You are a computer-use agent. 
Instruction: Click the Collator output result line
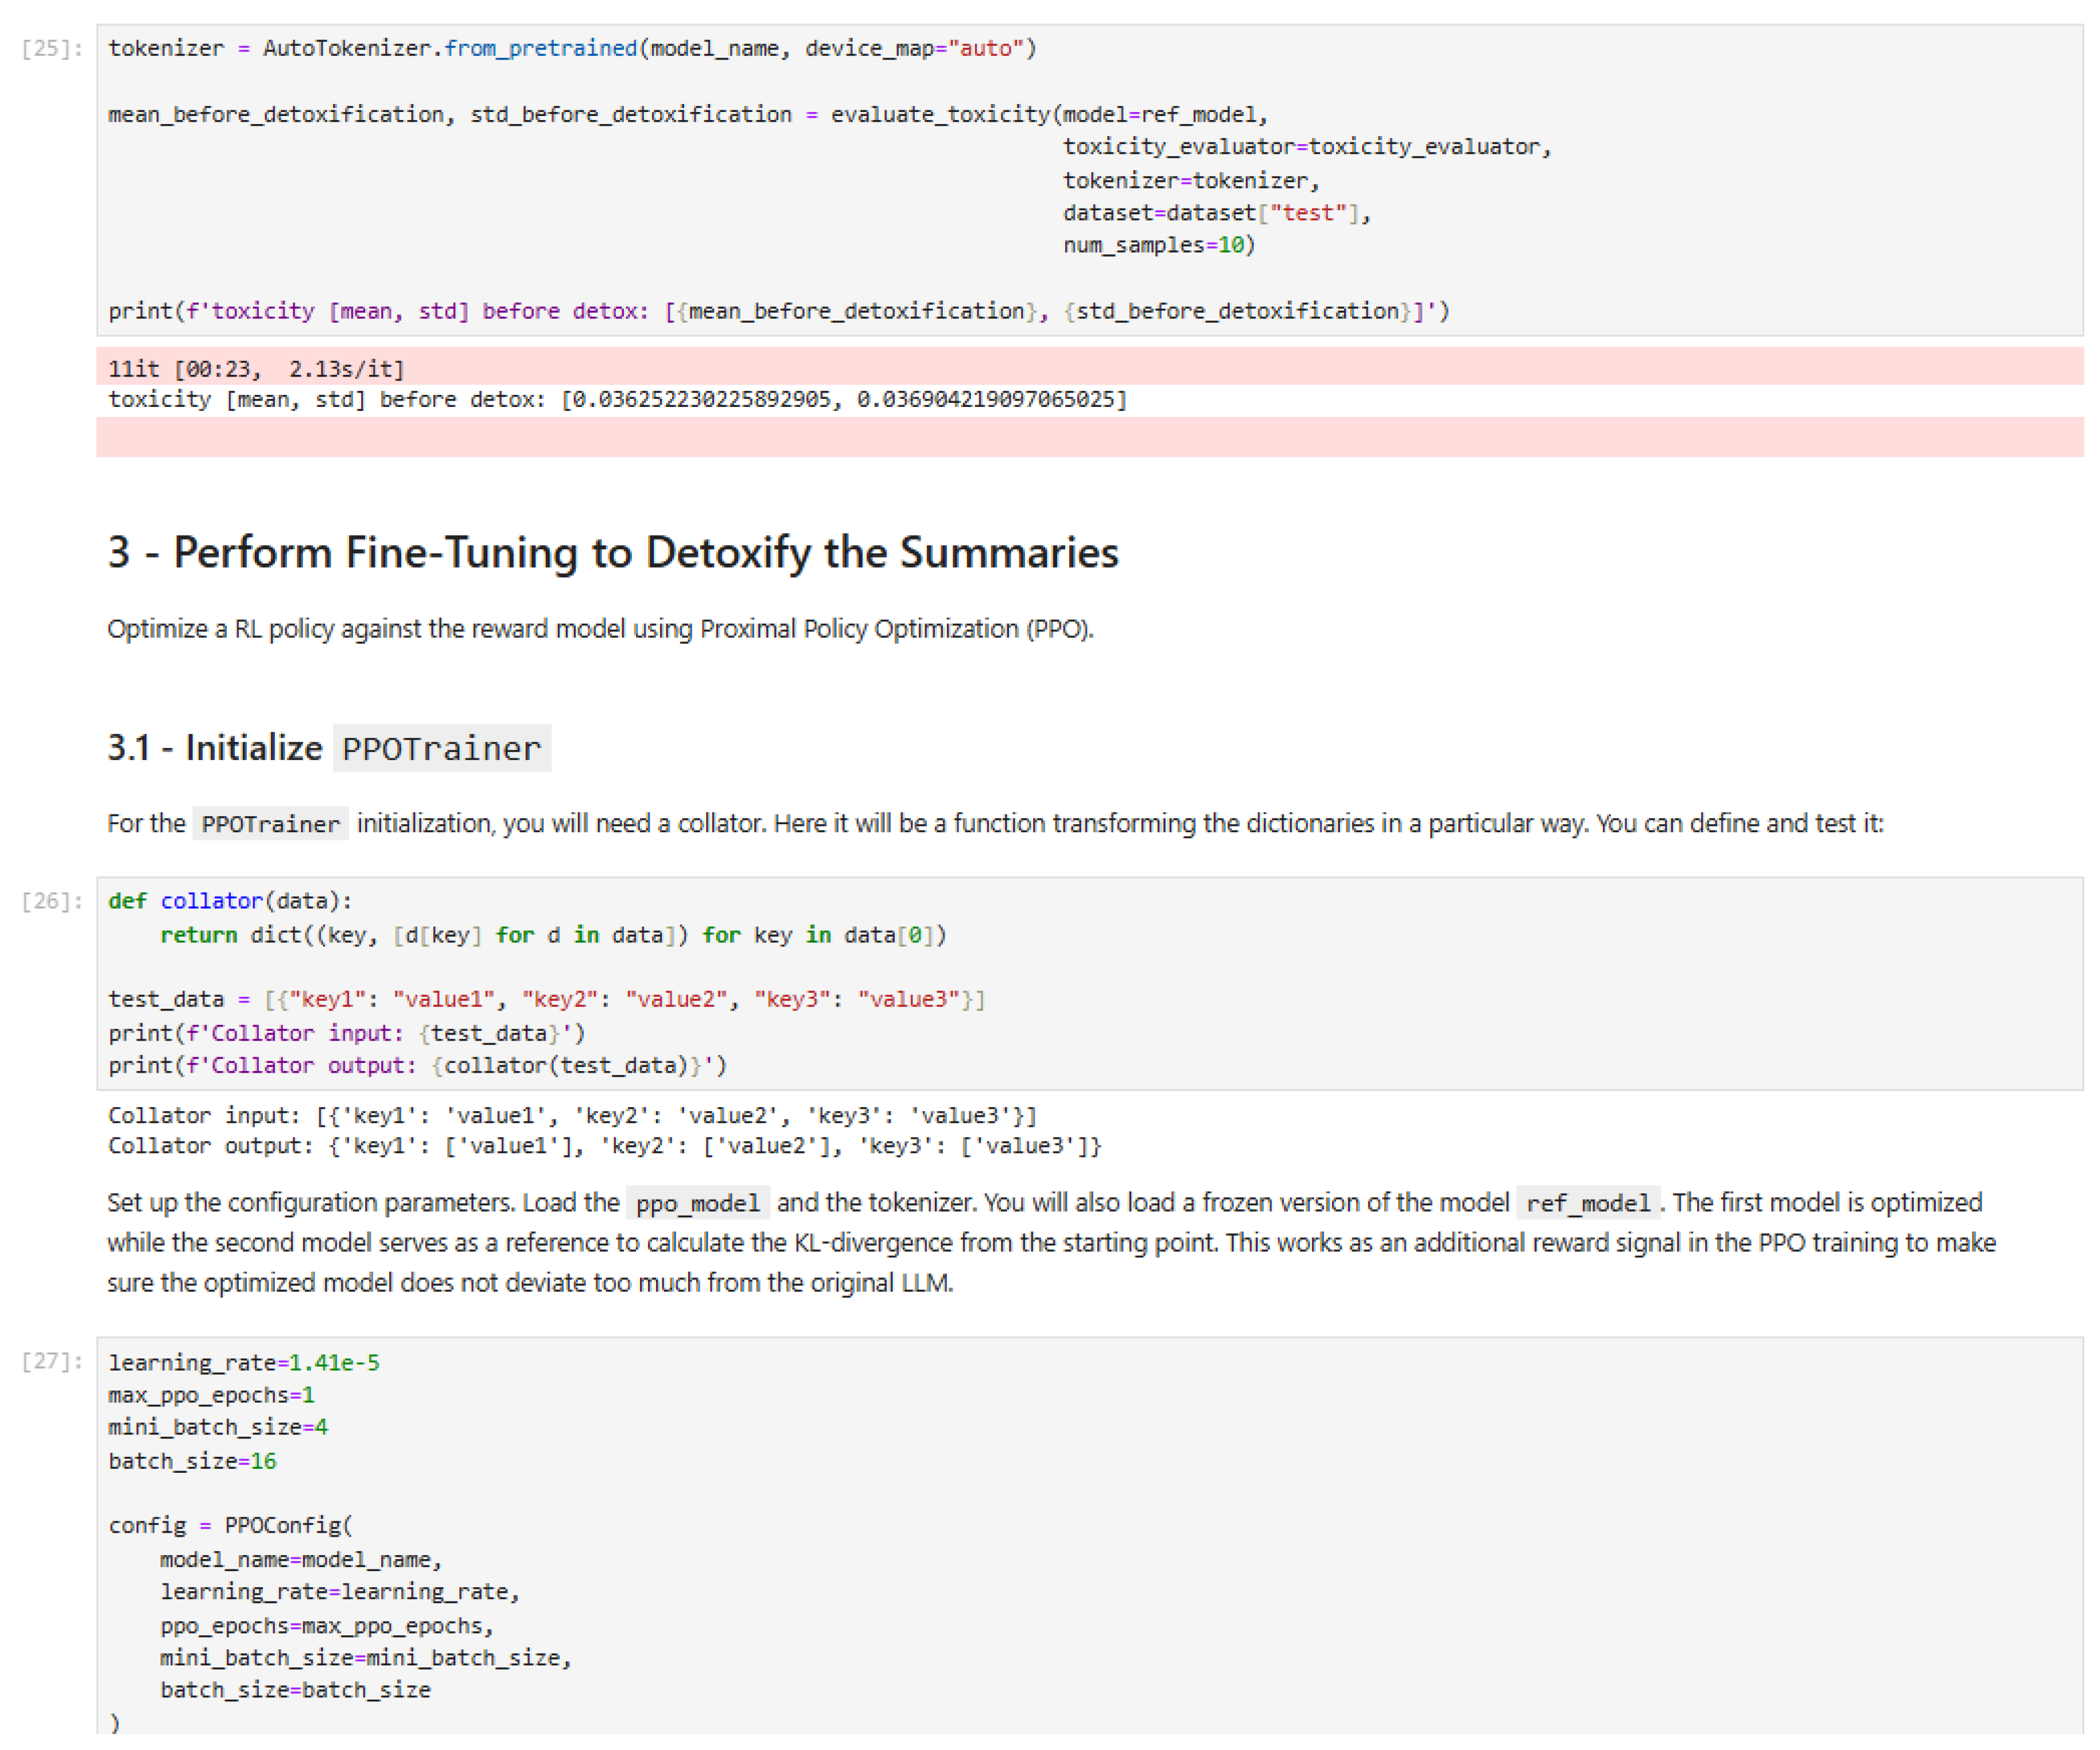(604, 1146)
